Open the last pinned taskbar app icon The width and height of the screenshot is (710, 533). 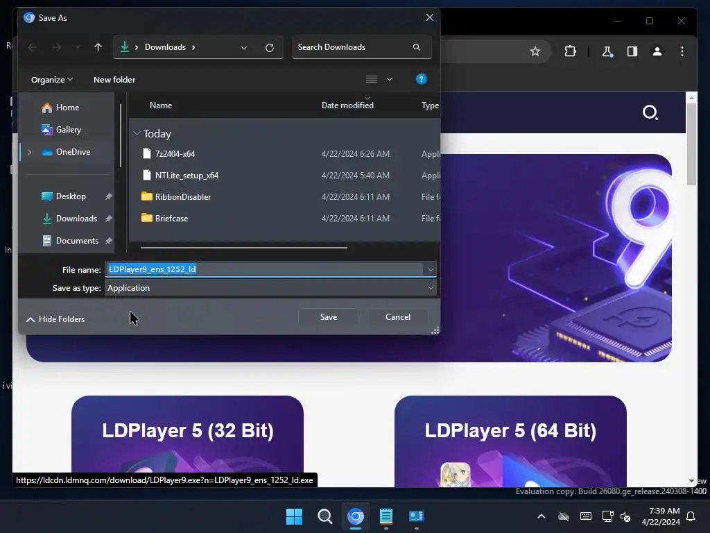416,516
